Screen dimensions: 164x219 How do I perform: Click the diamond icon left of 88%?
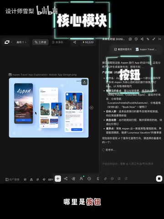click(44, 179)
